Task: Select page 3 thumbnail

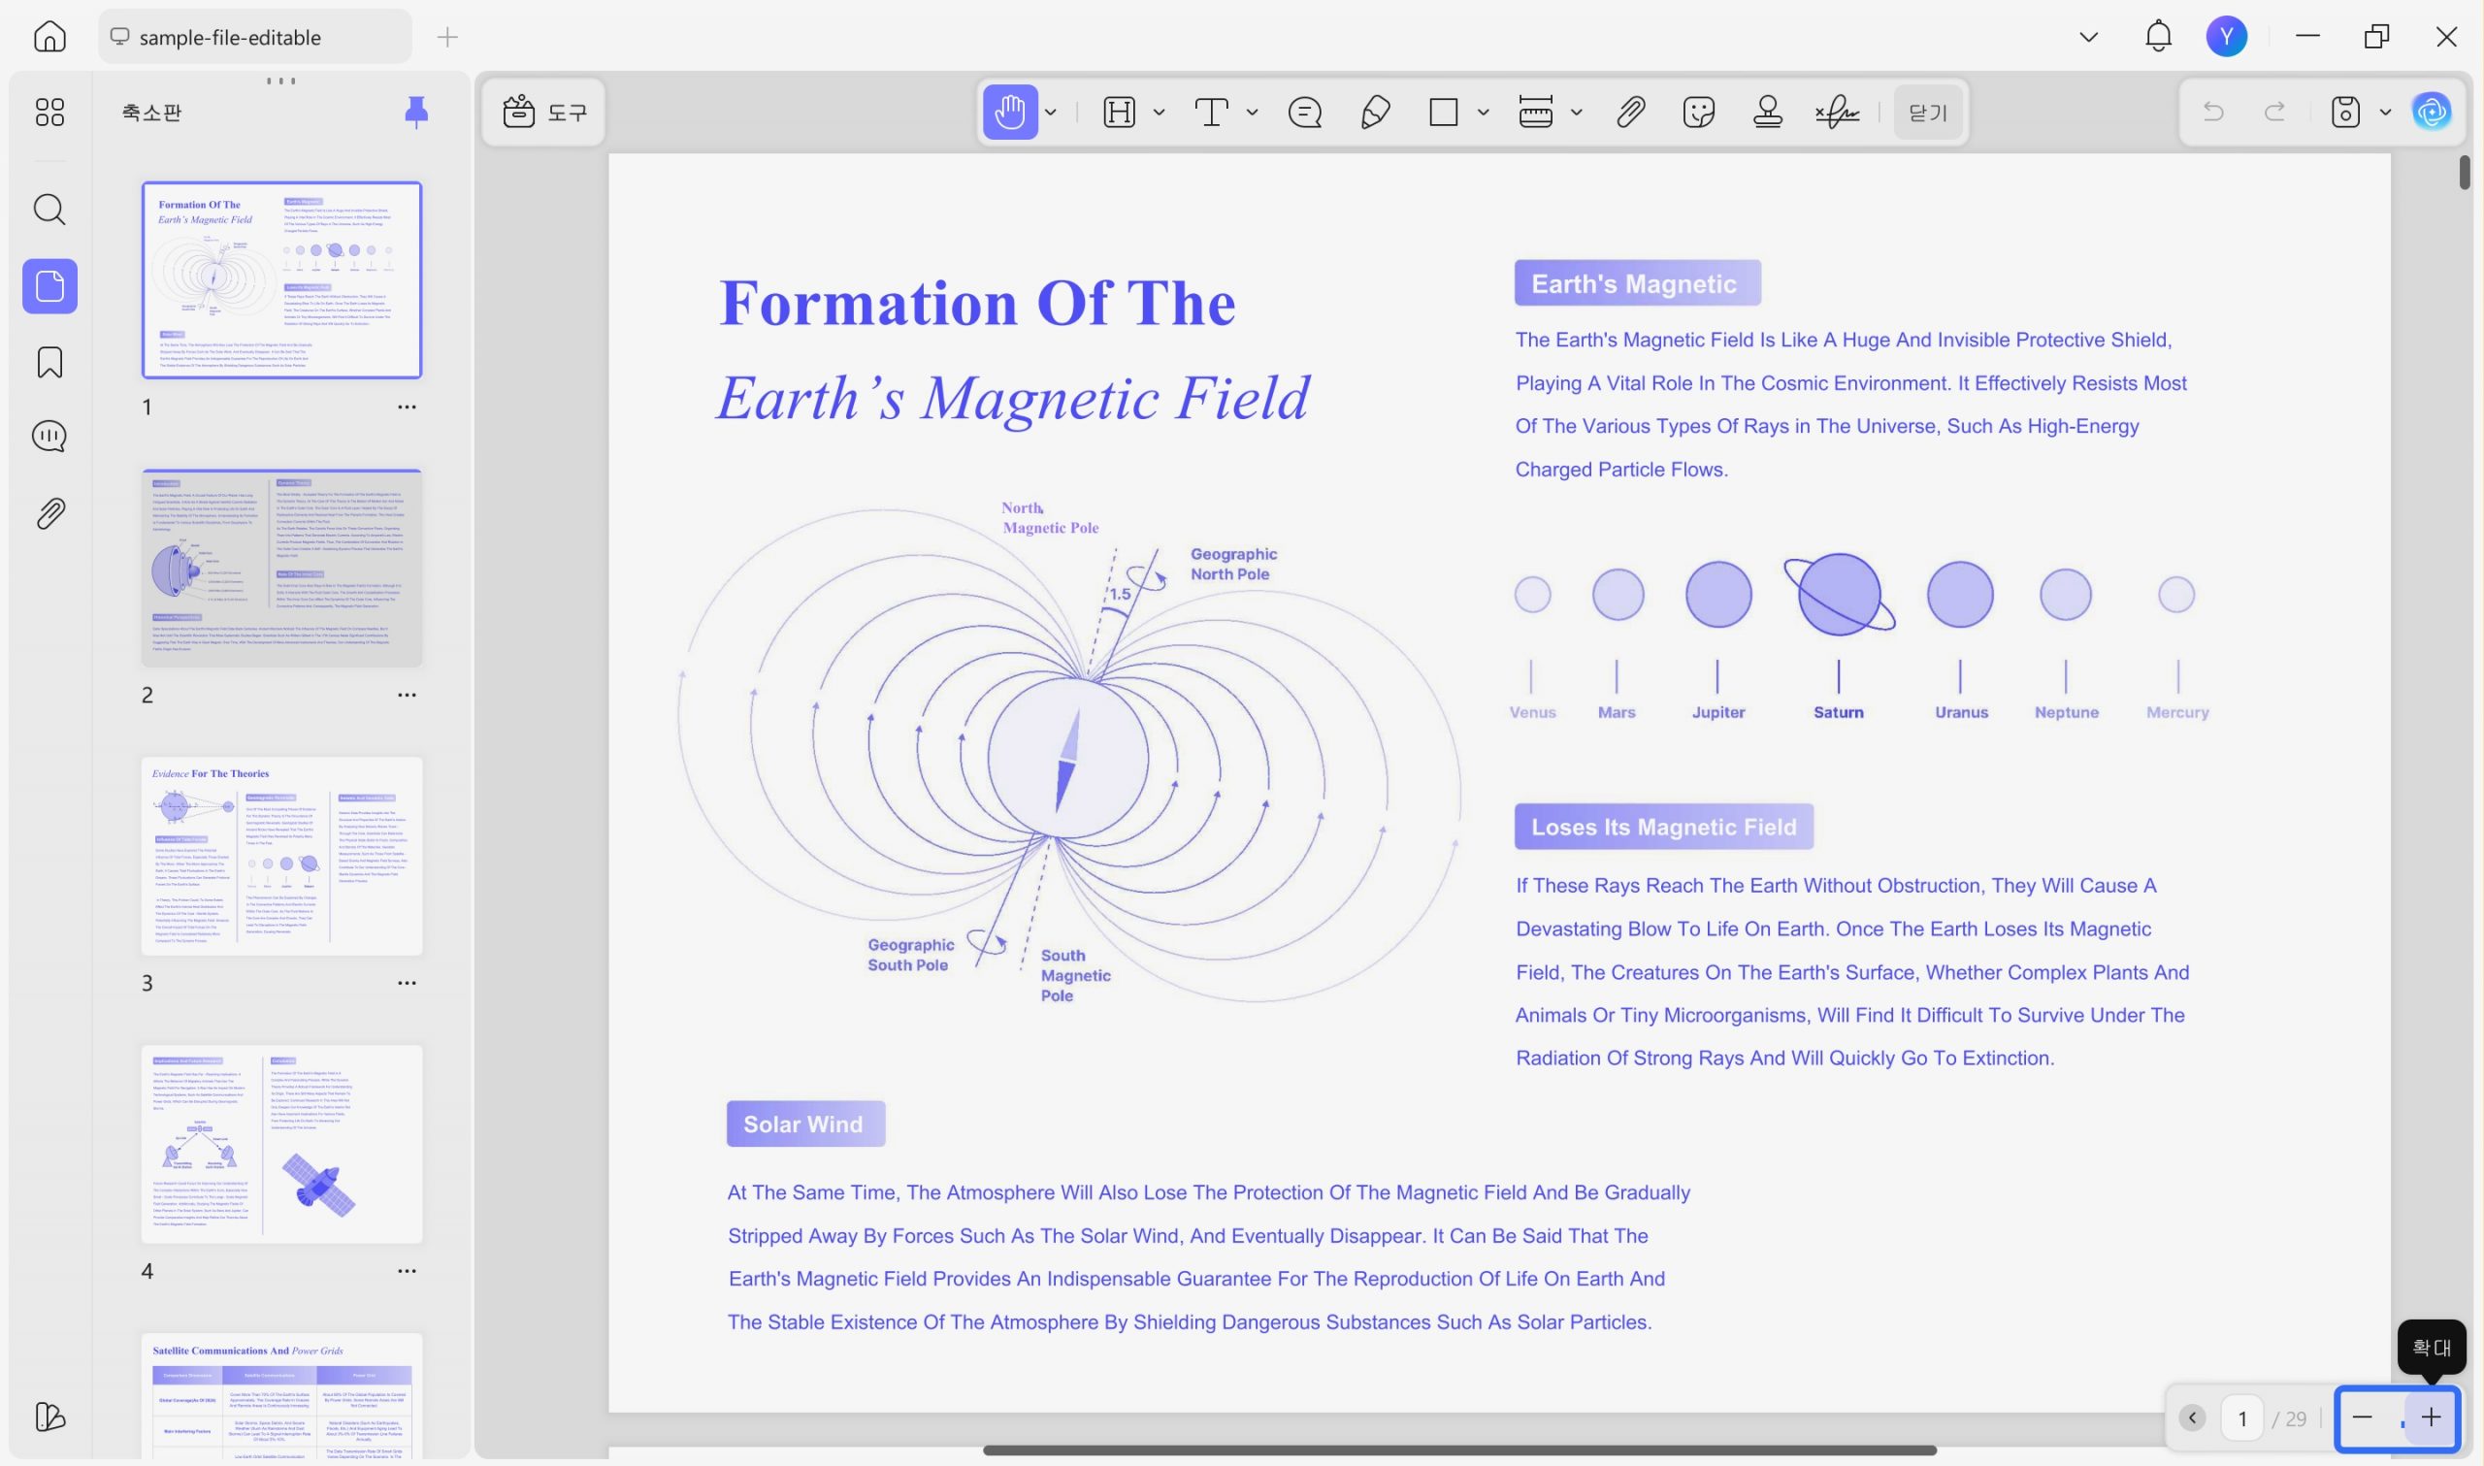Action: click(x=281, y=856)
